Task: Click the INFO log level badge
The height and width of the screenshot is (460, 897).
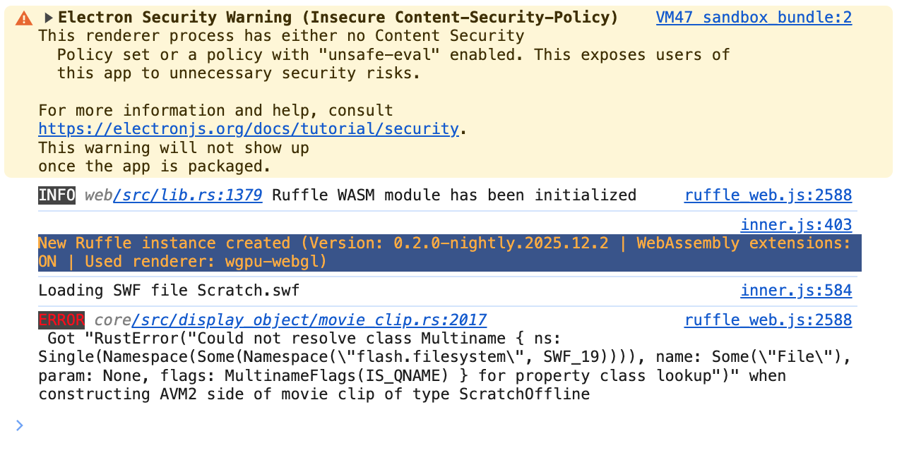Action: [57, 195]
